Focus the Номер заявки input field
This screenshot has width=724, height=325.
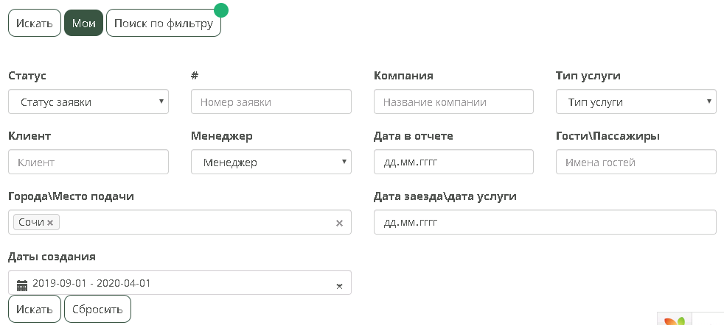(x=271, y=102)
